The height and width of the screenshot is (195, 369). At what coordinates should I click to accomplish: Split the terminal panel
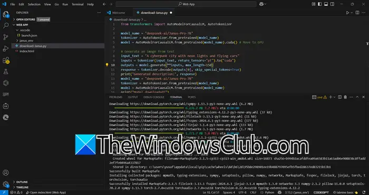click(340, 97)
